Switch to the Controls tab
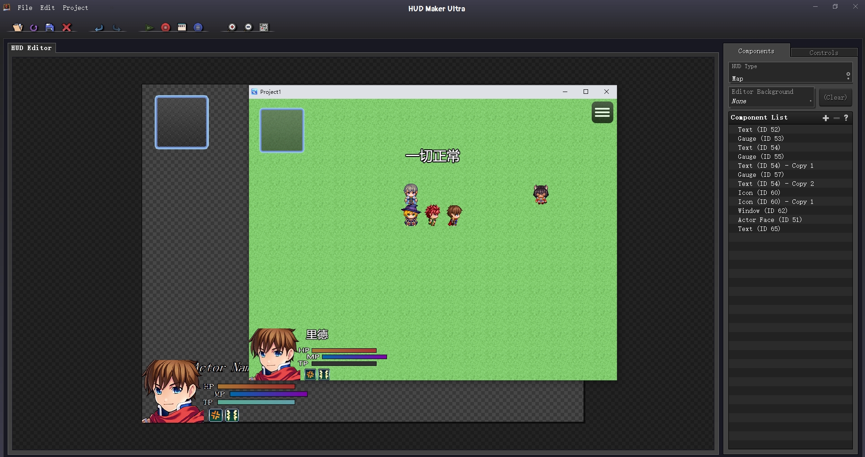 (824, 53)
